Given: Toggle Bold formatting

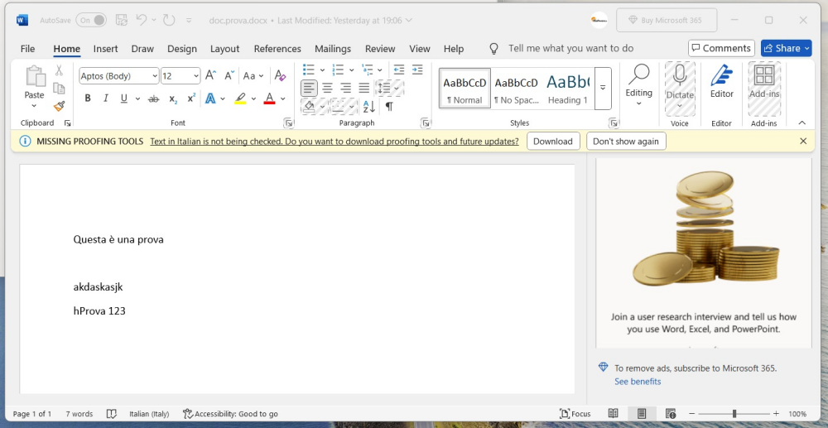Looking at the screenshot, I should [x=88, y=99].
